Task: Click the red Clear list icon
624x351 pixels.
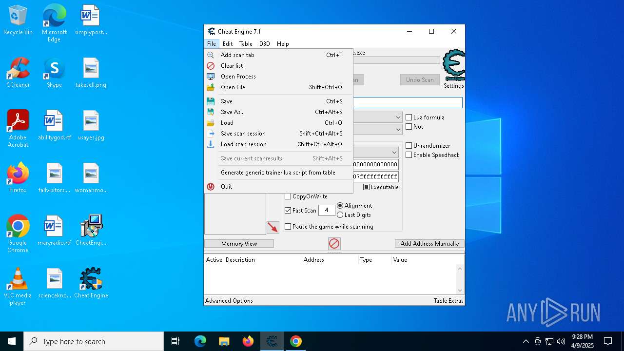Action: click(x=211, y=66)
